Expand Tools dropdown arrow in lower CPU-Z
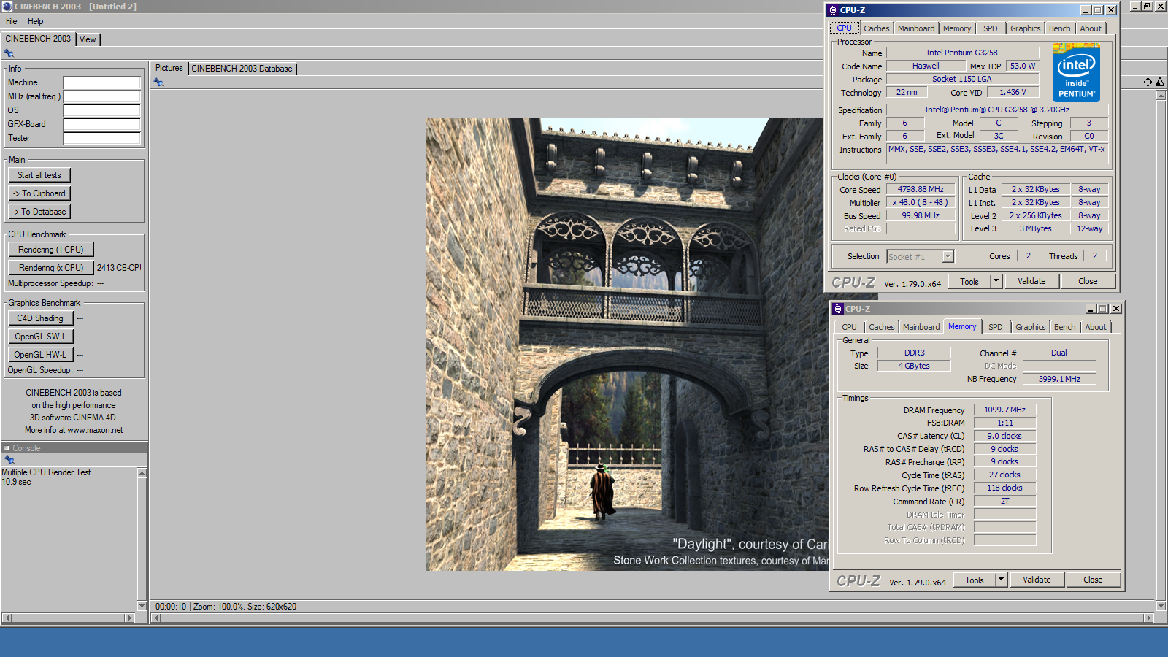The width and height of the screenshot is (1168, 657). pyautogui.click(x=1001, y=580)
